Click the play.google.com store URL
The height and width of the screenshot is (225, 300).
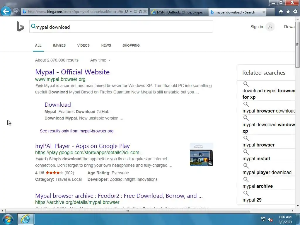tap(89, 152)
